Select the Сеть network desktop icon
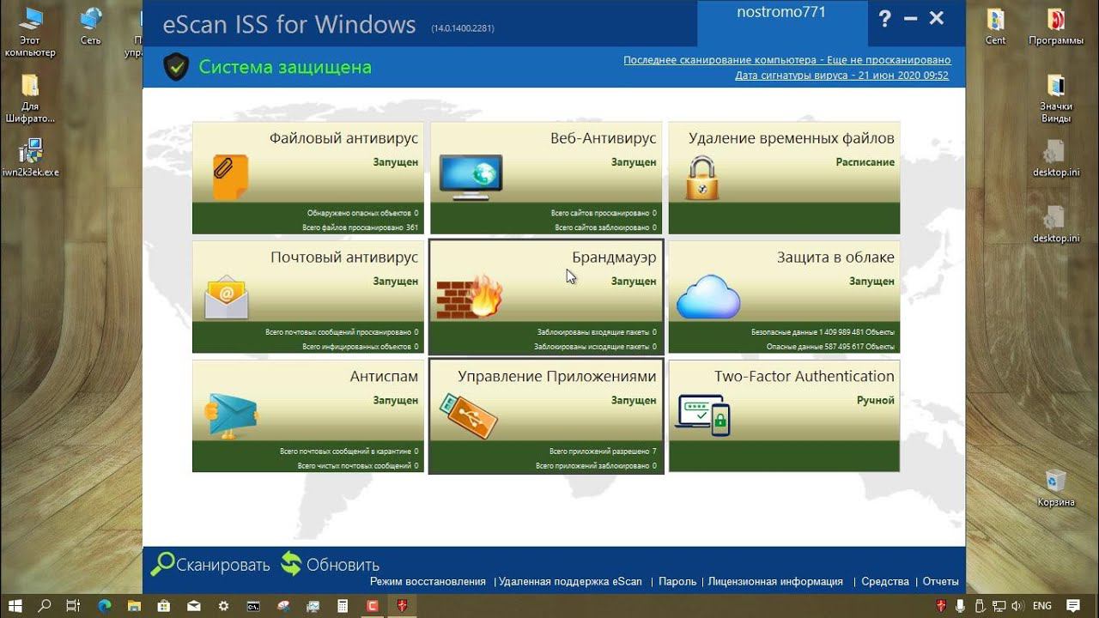 pos(90,26)
